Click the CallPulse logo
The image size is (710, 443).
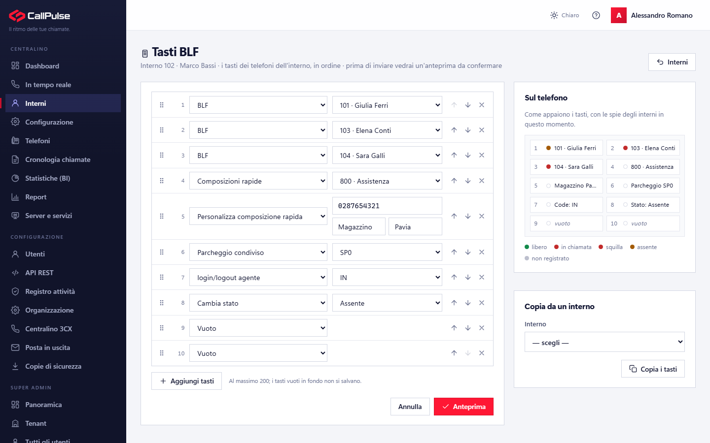click(x=39, y=16)
